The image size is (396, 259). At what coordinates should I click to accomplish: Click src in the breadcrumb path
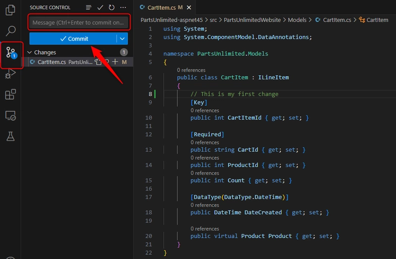[x=213, y=20]
